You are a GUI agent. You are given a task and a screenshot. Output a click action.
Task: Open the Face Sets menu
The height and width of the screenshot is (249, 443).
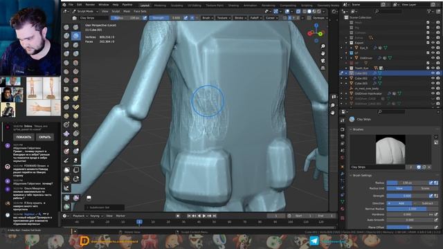(x=140, y=11)
